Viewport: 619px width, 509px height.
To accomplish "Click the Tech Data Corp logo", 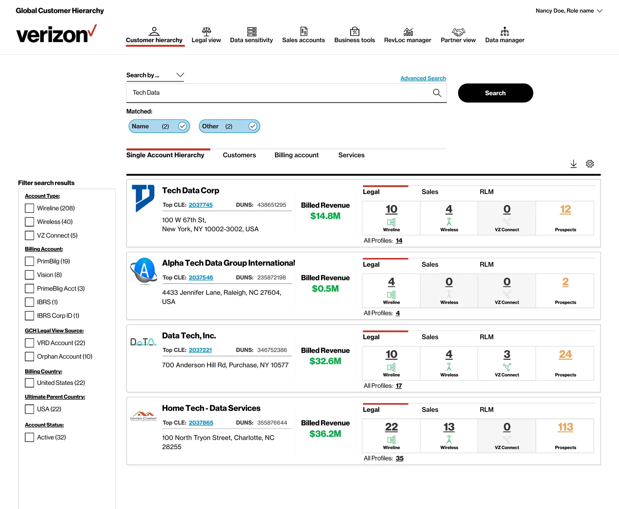I will pos(144,198).
